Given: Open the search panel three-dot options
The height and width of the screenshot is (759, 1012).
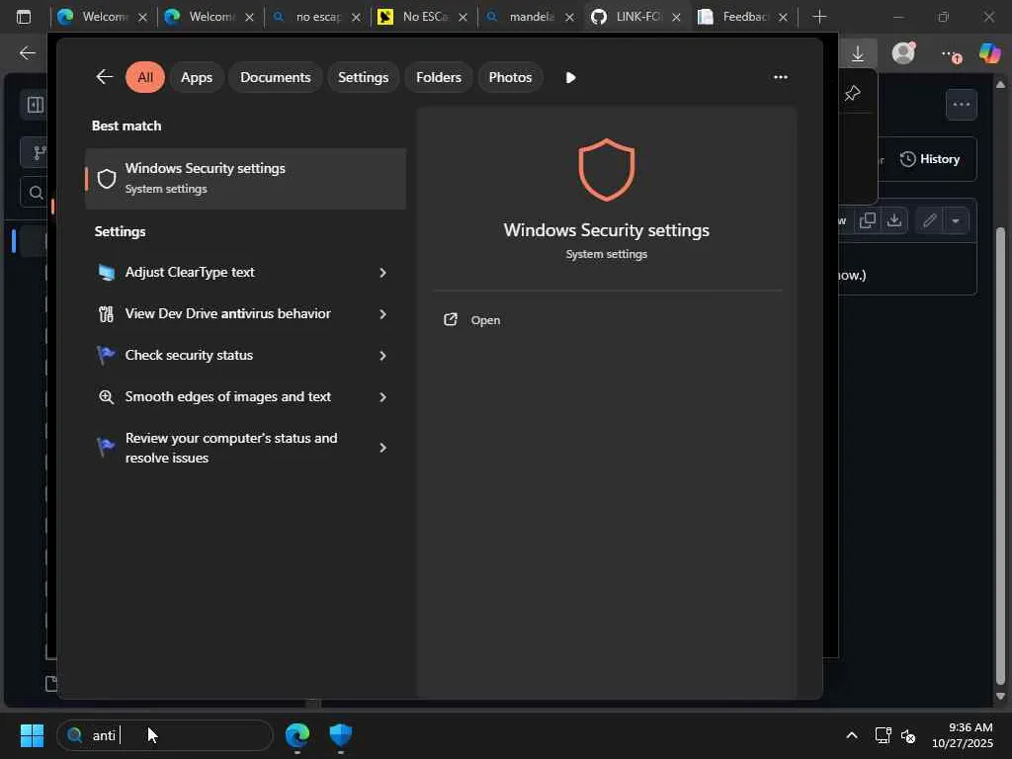Looking at the screenshot, I should 781,77.
